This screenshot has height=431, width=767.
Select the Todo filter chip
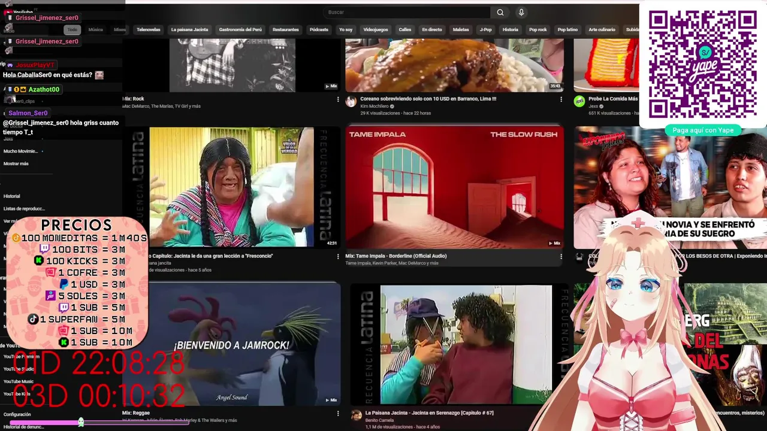[x=73, y=29]
